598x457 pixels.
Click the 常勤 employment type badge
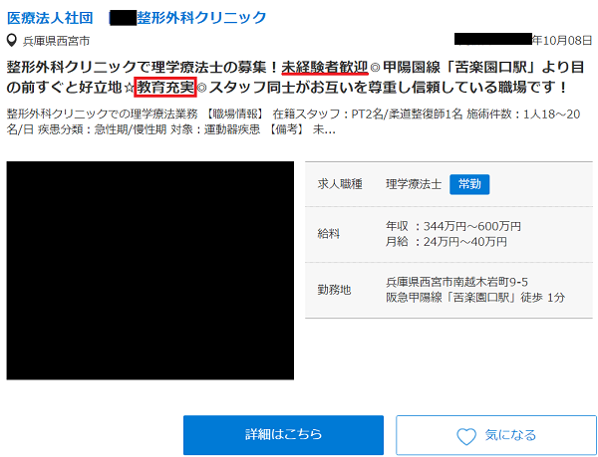pos(469,184)
